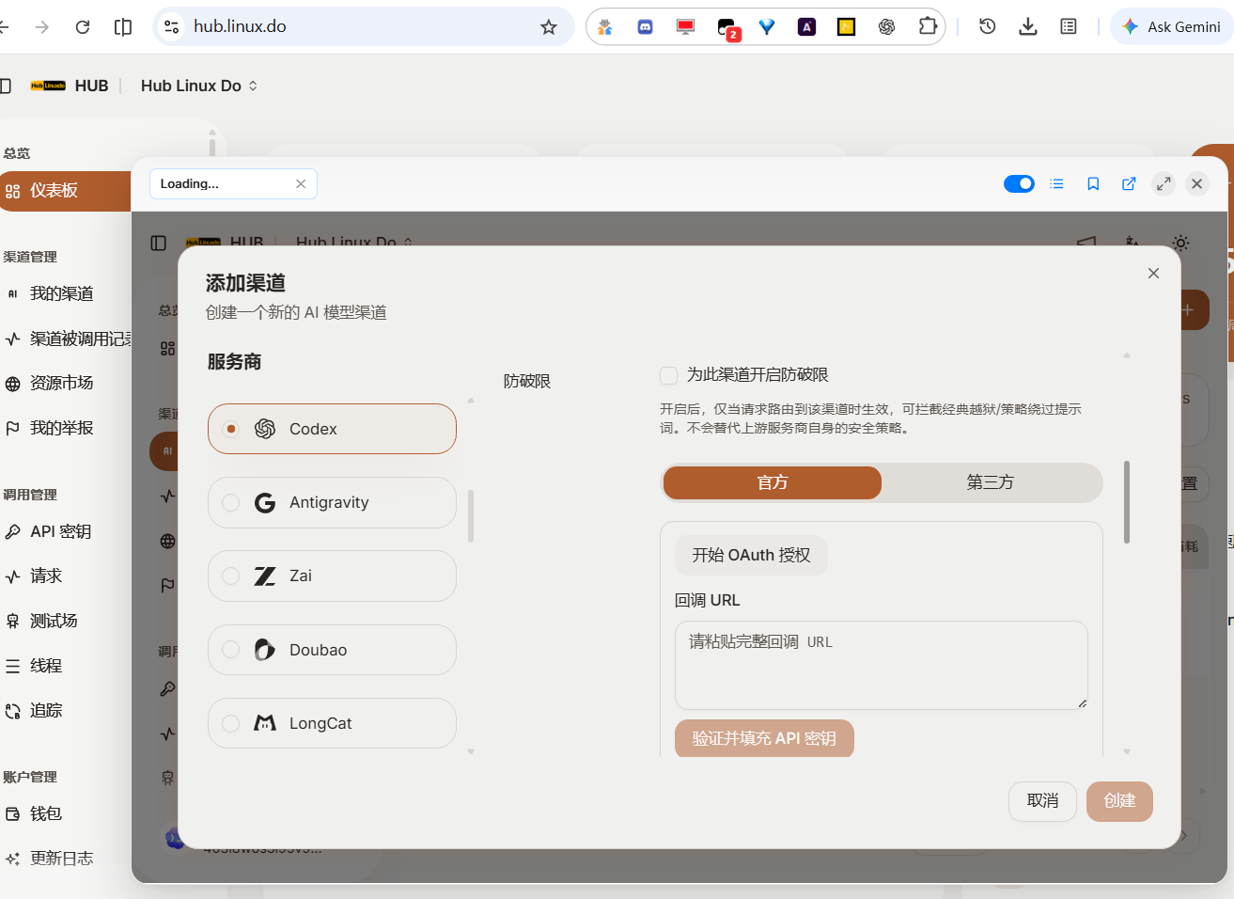The image size is (1234, 899).
Task: Toggle sidebar icon in dimmed inner page
Action: [159, 243]
